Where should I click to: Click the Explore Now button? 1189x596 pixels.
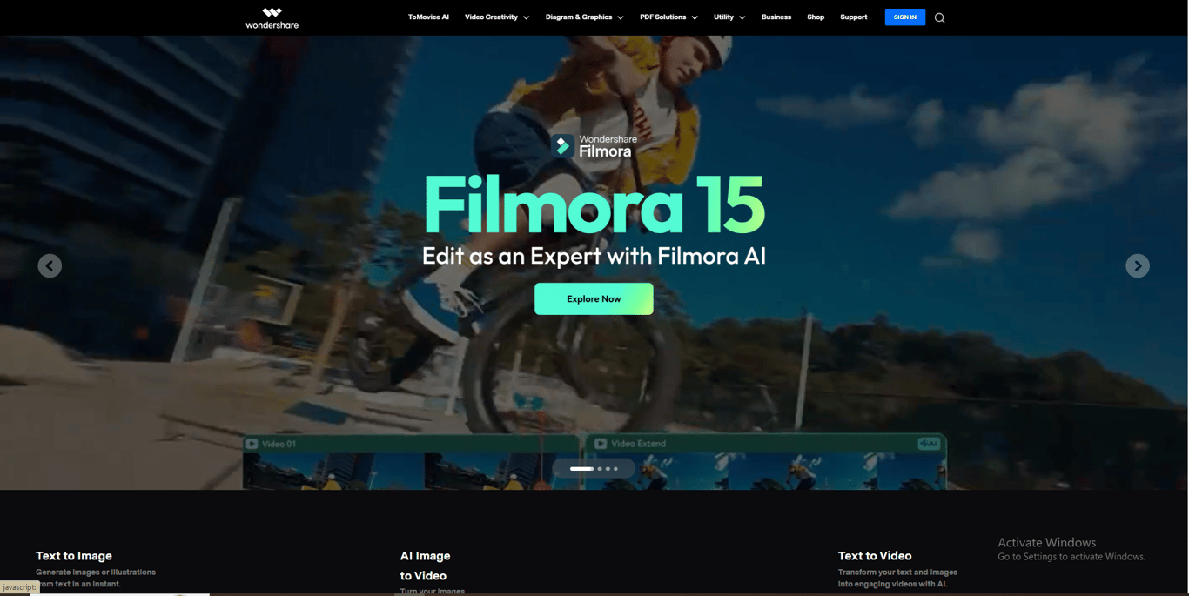(x=594, y=298)
